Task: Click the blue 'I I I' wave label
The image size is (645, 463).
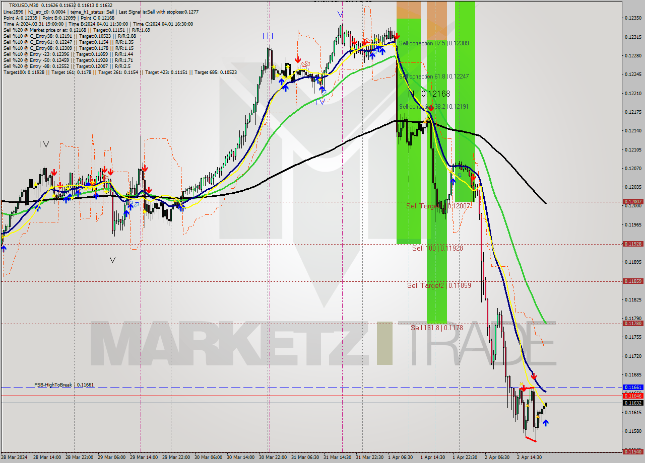Action: pos(268,36)
